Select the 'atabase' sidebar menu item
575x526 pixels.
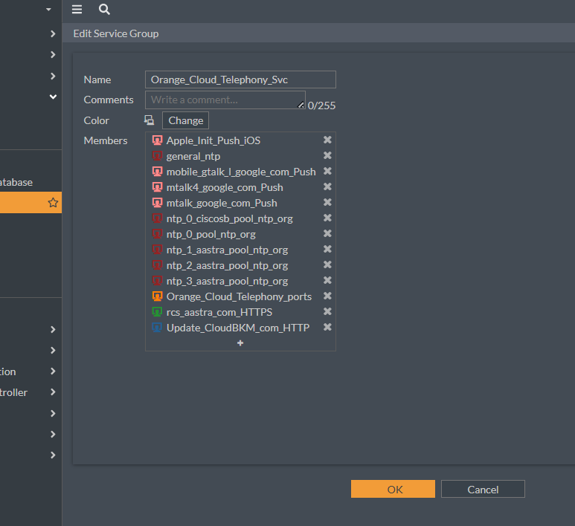16,182
